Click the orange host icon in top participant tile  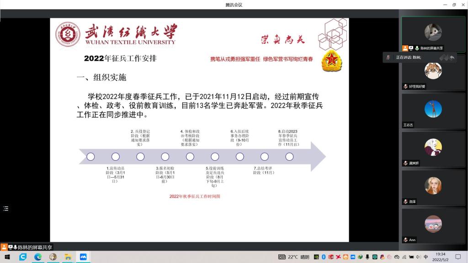[405, 48]
